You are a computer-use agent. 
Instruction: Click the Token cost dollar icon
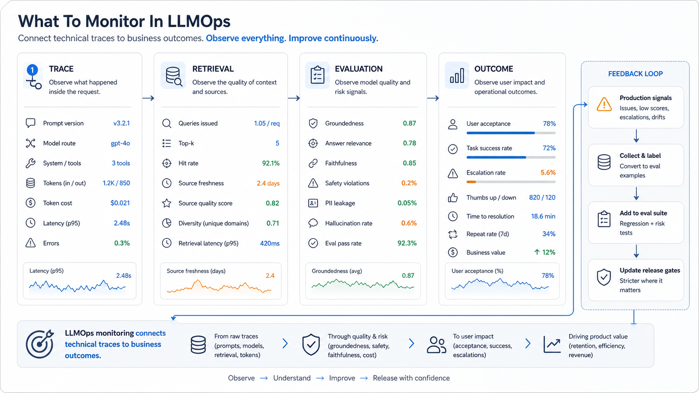(31, 203)
